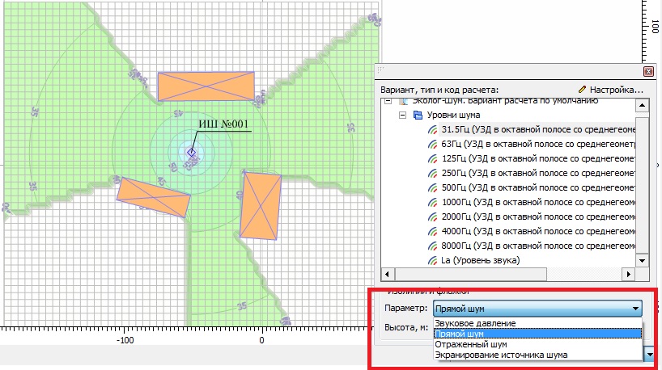Choose Звуковое давление from the list

click(475, 324)
